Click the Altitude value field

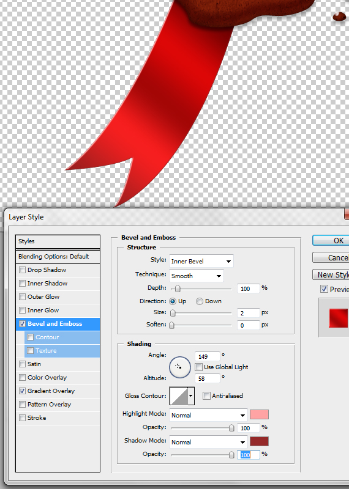coord(207,378)
